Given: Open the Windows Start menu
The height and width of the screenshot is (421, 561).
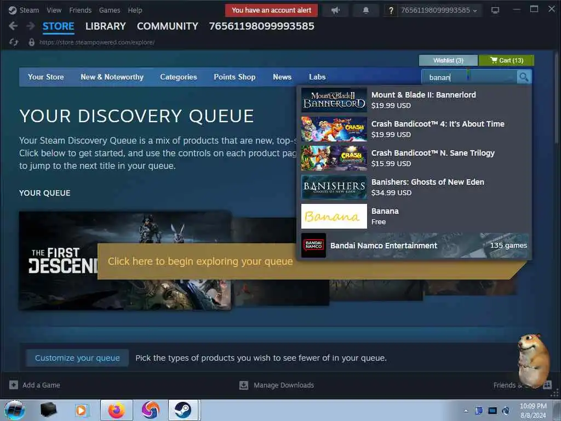Looking at the screenshot, I should (15, 410).
